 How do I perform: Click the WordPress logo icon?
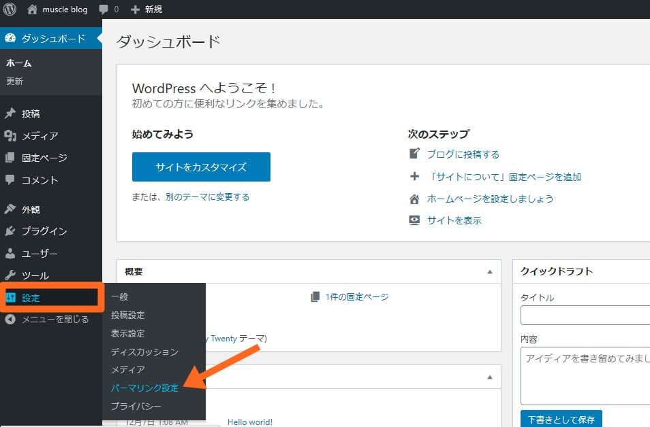[10, 9]
